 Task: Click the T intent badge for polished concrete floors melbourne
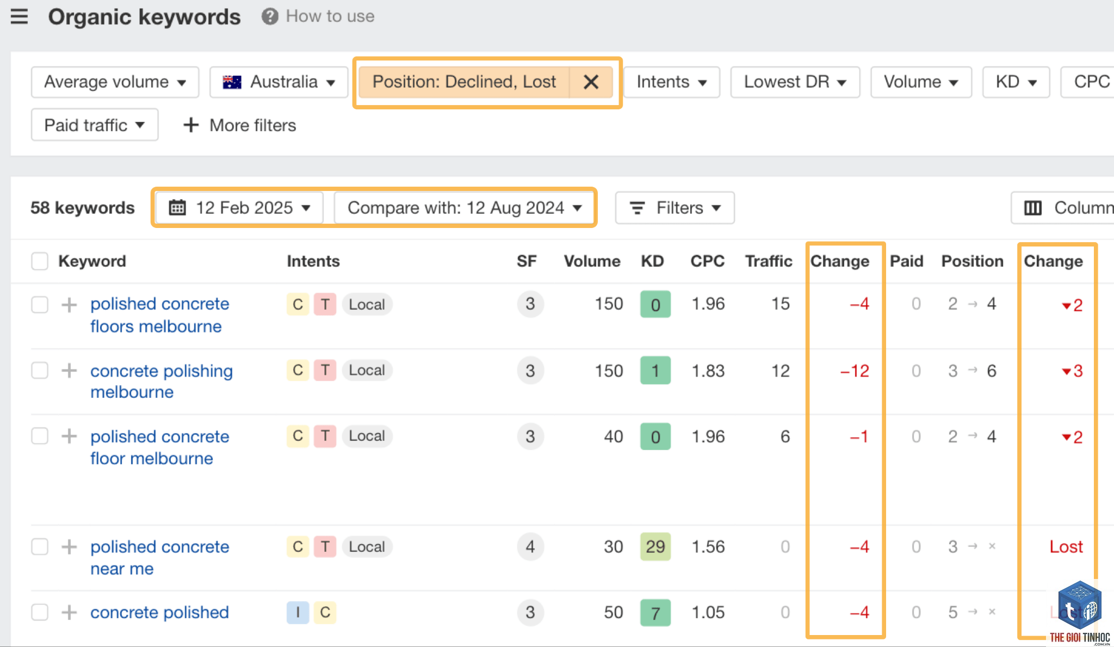click(x=325, y=304)
